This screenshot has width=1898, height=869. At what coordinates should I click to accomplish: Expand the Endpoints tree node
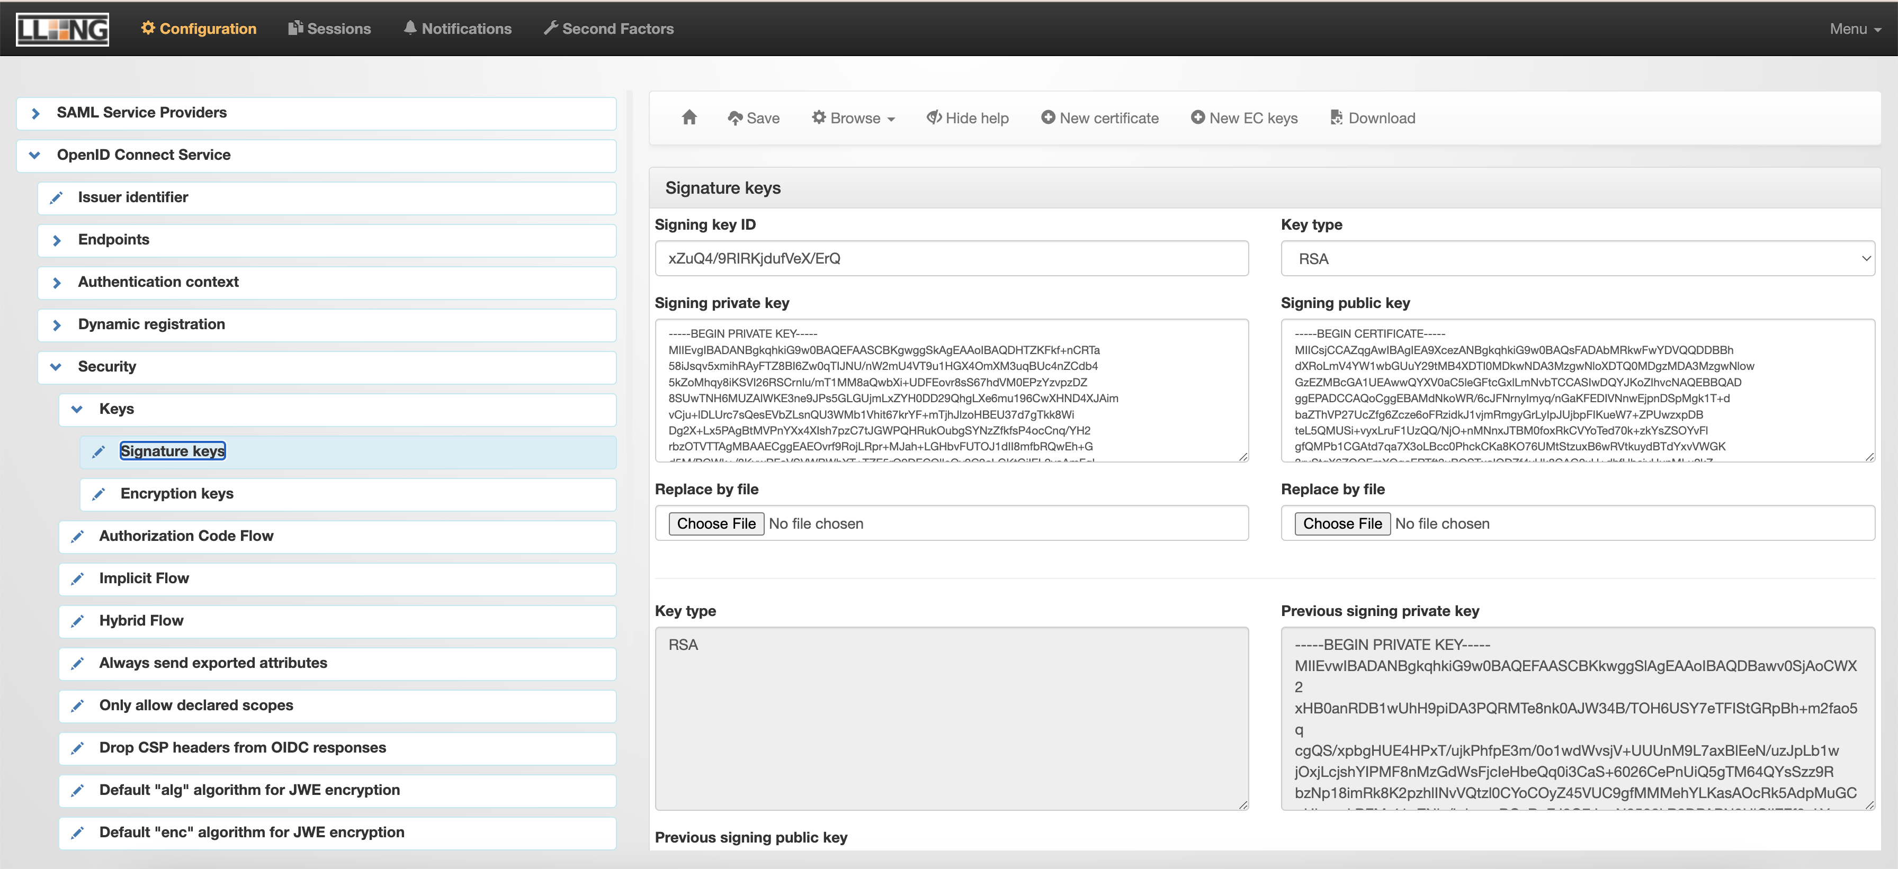56,240
